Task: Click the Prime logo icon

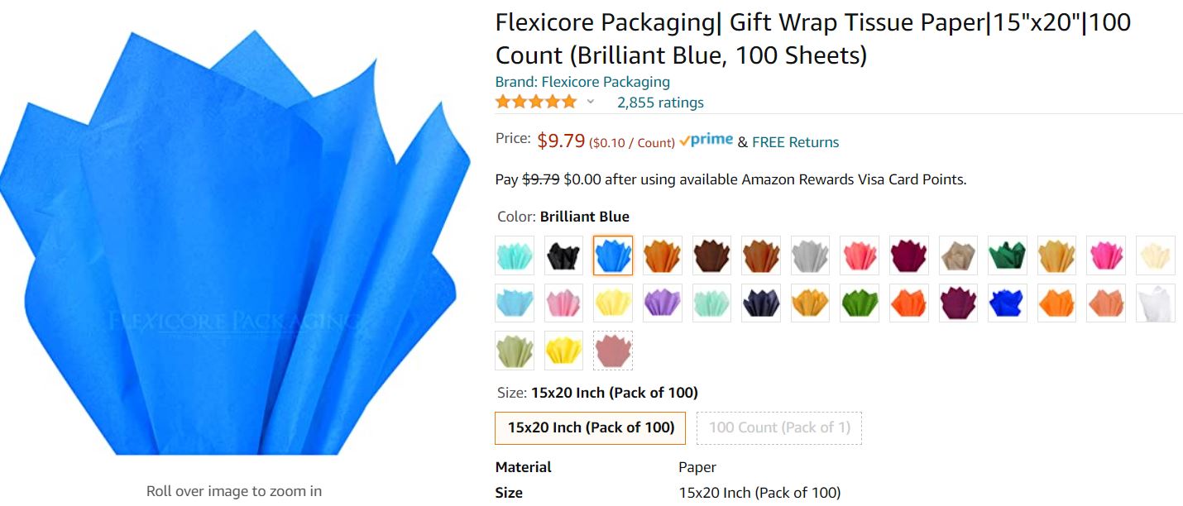Action: pyautogui.click(x=706, y=141)
